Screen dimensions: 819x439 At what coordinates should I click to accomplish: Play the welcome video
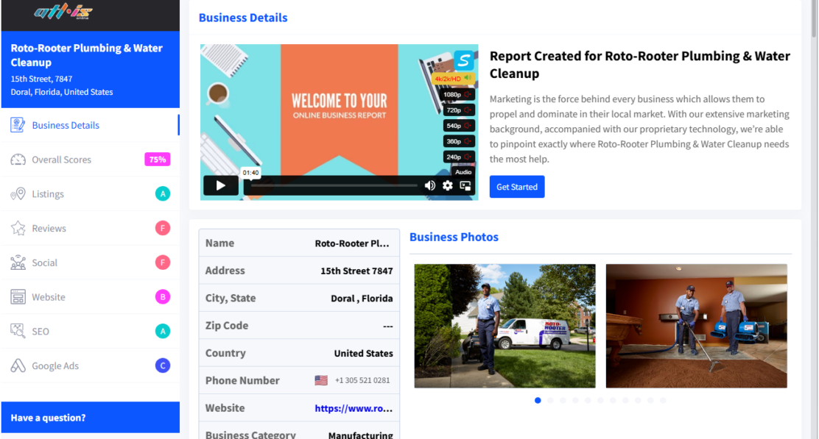220,185
